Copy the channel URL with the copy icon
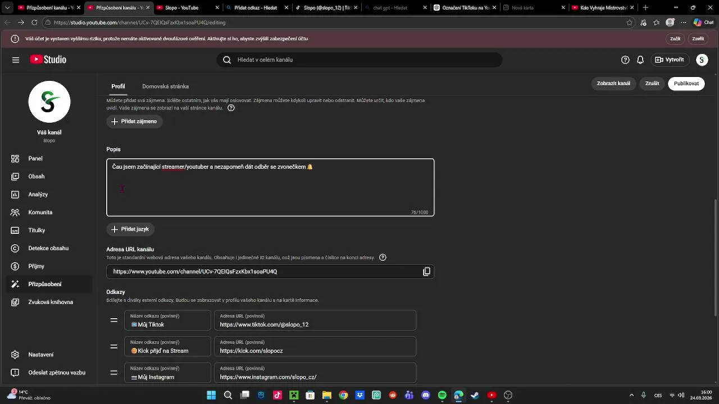The height and width of the screenshot is (404, 719). (x=426, y=272)
